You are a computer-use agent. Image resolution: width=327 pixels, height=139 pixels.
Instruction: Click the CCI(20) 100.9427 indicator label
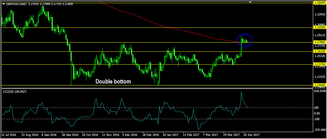(x=15, y=91)
